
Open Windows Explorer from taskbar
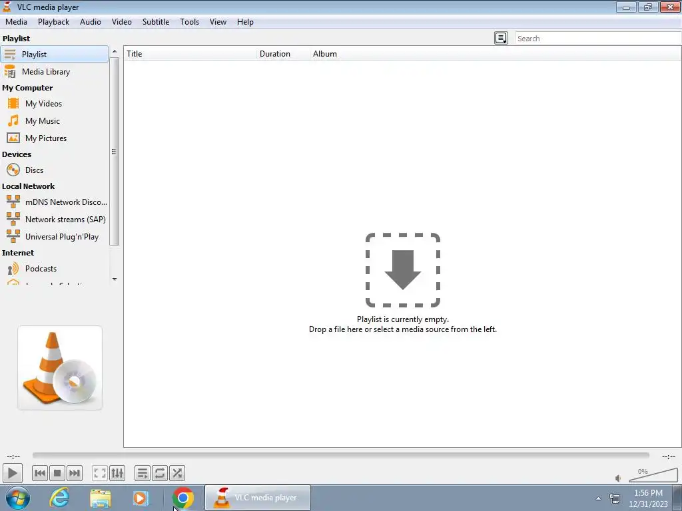[101, 498]
